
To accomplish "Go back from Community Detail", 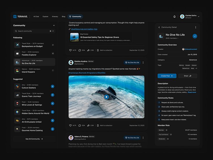I will coord(159,27).
